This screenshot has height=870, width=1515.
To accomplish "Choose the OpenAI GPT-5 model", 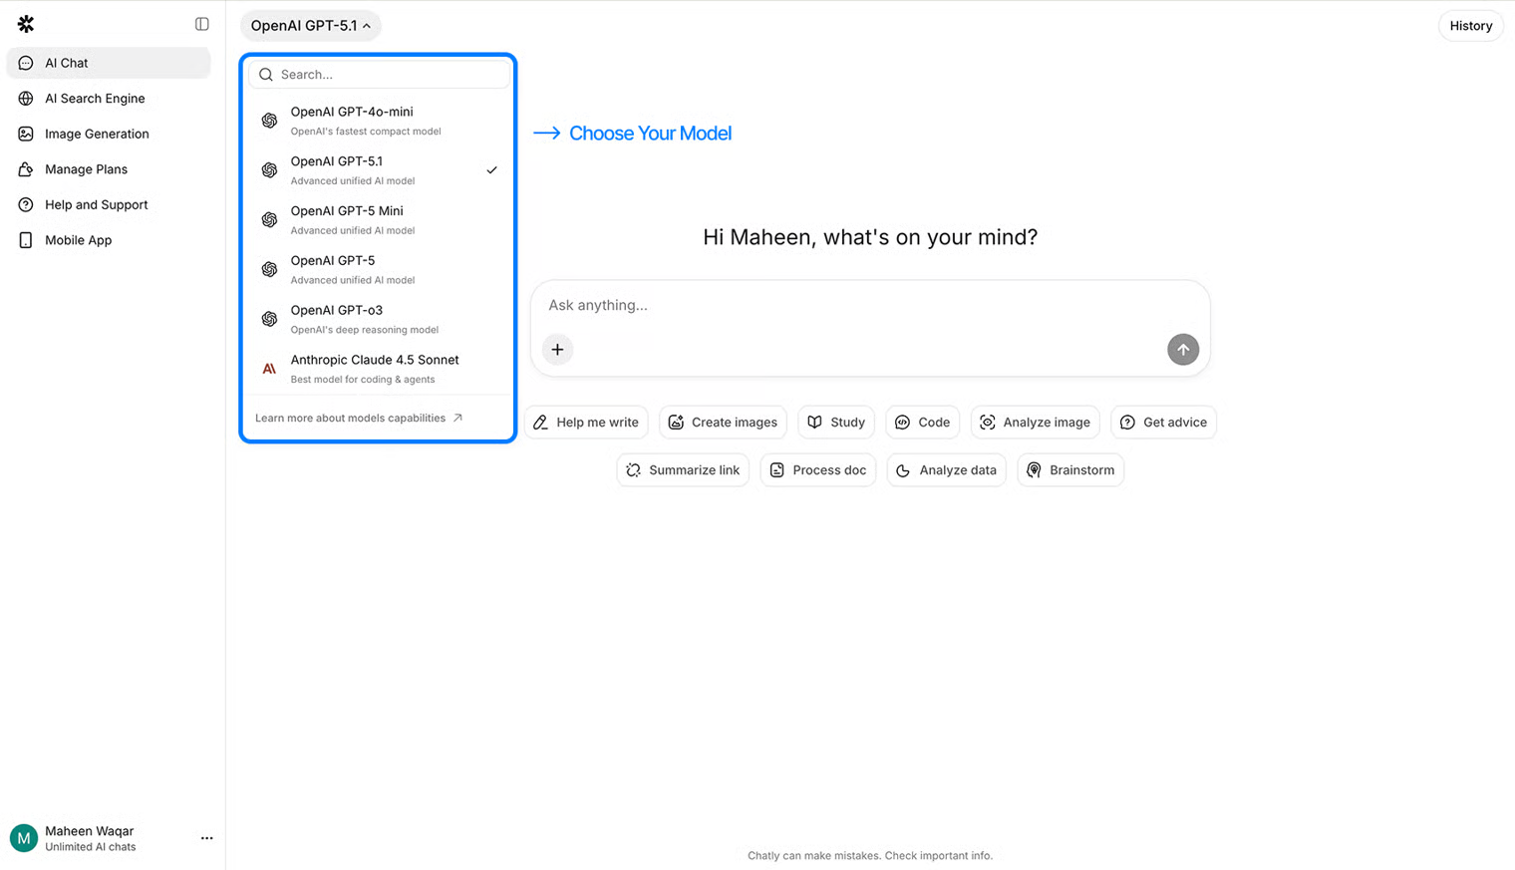I will pyautogui.click(x=379, y=269).
